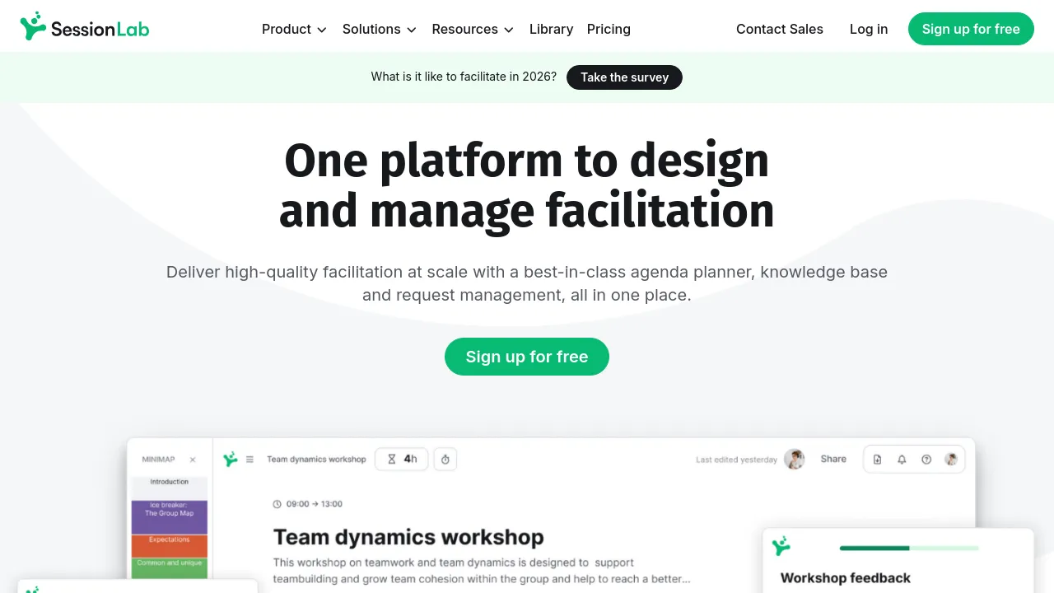
Task: Click the Team dynamics workshop heading
Action: [408, 537]
